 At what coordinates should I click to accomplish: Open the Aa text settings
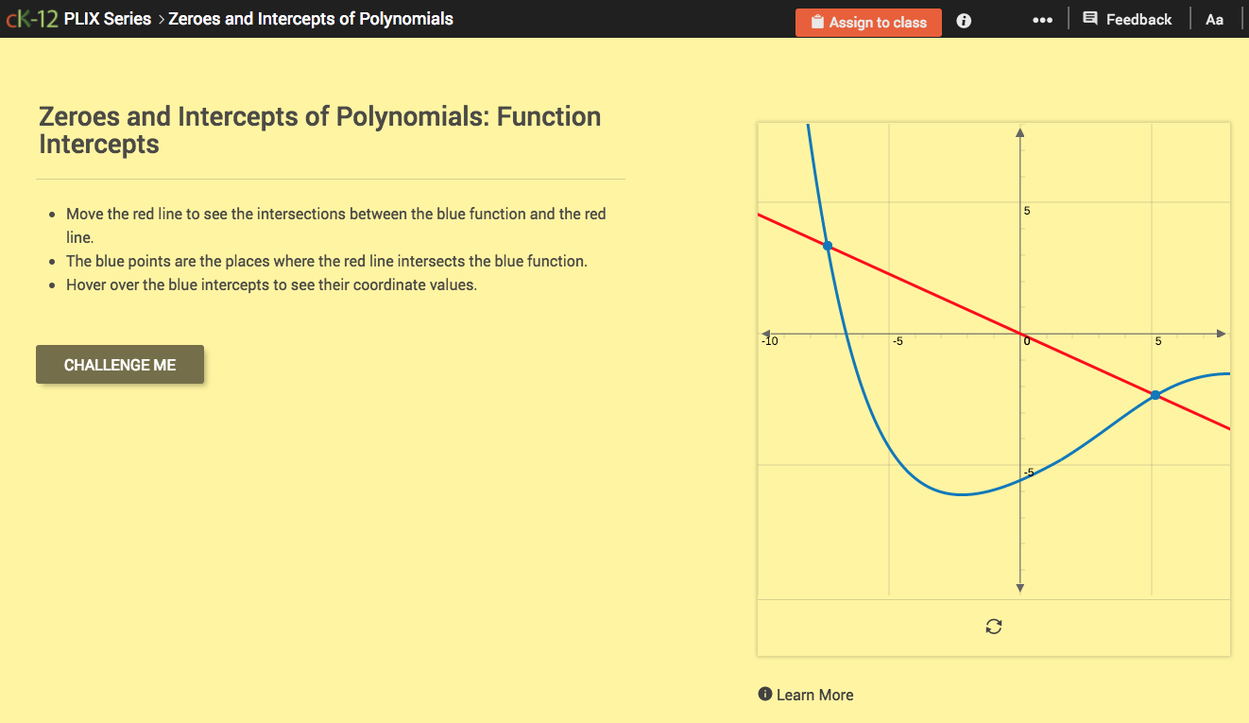pos(1214,18)
